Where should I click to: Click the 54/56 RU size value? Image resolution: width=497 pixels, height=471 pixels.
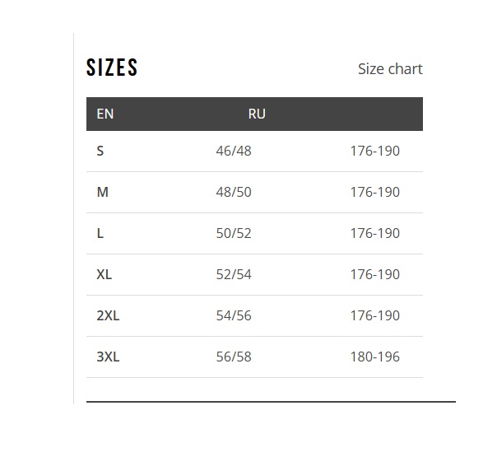tap(234, 315)
